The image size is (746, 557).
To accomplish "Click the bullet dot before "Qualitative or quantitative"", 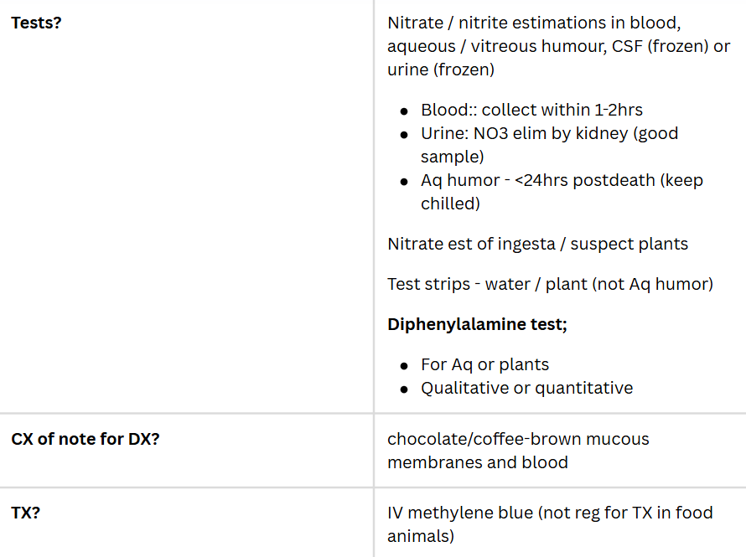I will [405, 389].
